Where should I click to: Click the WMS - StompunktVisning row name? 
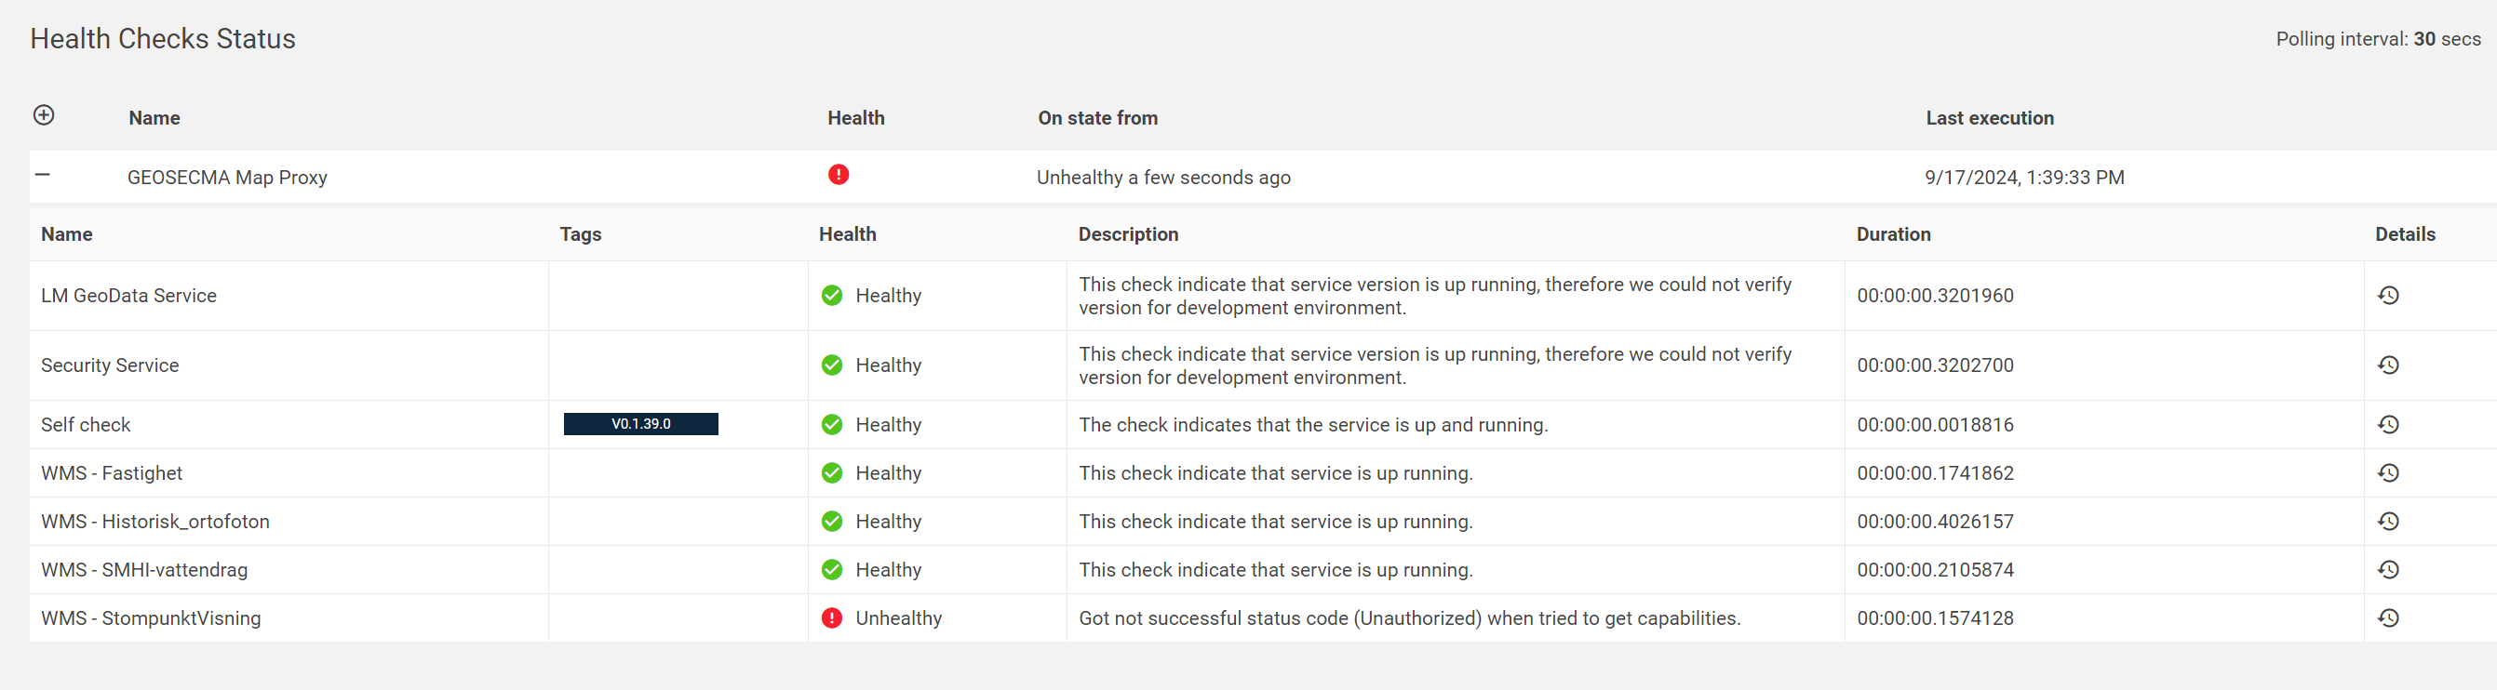(x=150, y=618)
